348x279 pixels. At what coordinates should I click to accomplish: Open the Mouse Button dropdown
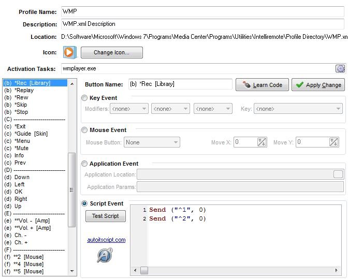point(152,142)
